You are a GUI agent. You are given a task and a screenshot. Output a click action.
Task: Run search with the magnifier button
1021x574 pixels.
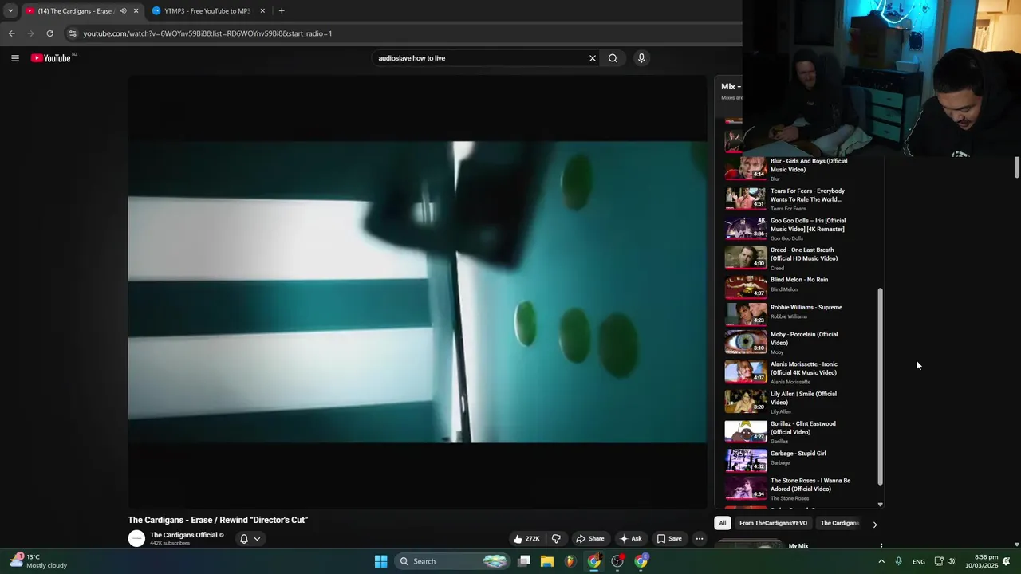pos(613,58)
